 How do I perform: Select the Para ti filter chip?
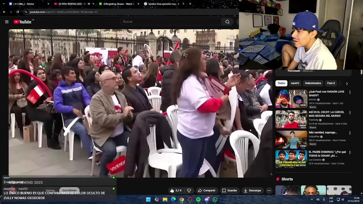coord(331,83)
